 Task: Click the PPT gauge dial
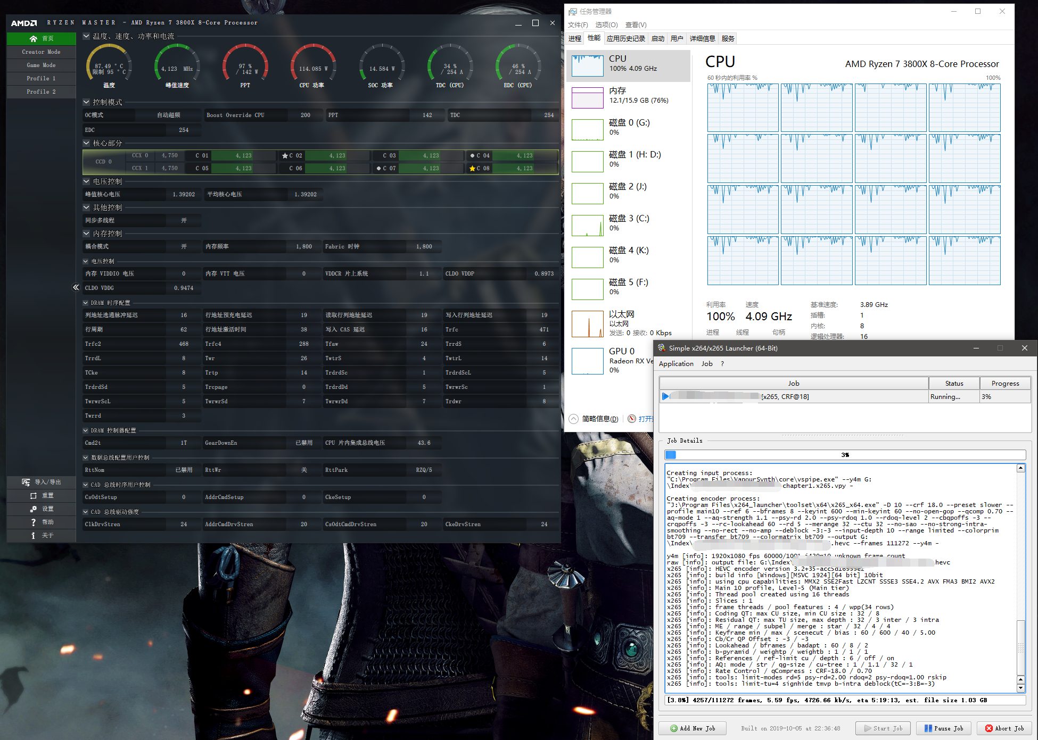coord(245,66)
